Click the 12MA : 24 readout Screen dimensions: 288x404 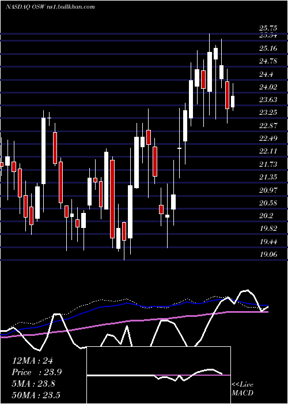click(32, 361)
